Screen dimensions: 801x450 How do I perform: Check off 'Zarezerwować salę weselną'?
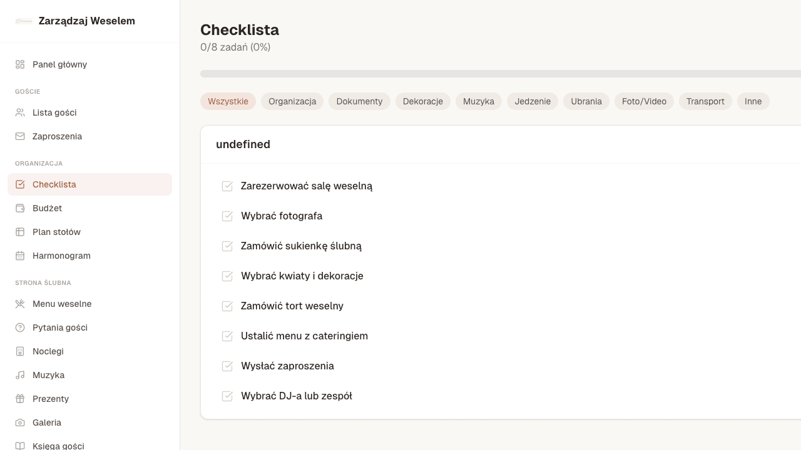click(227, 186)
